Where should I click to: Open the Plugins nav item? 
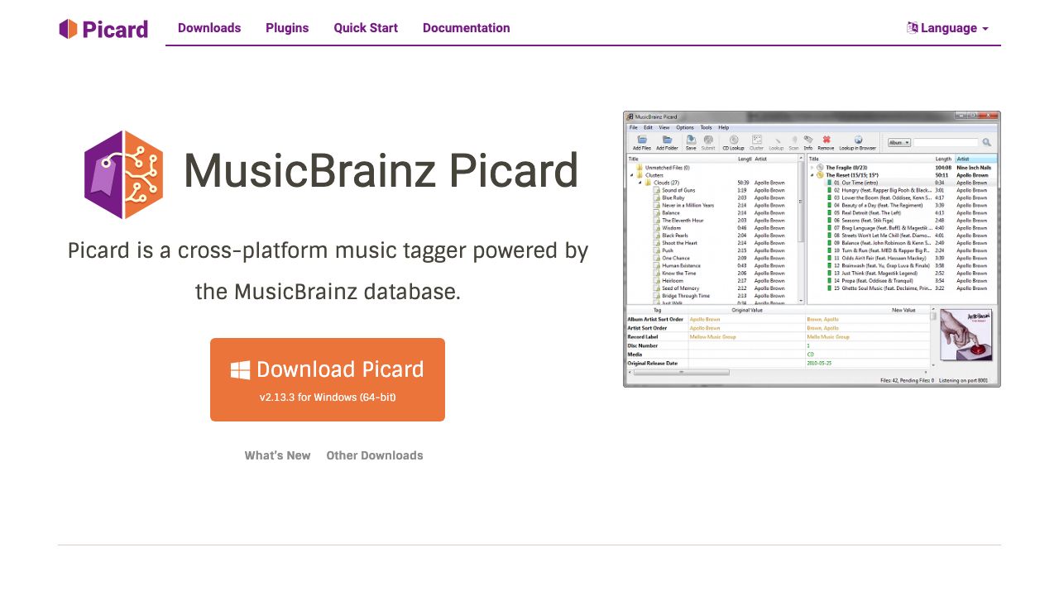287,28
